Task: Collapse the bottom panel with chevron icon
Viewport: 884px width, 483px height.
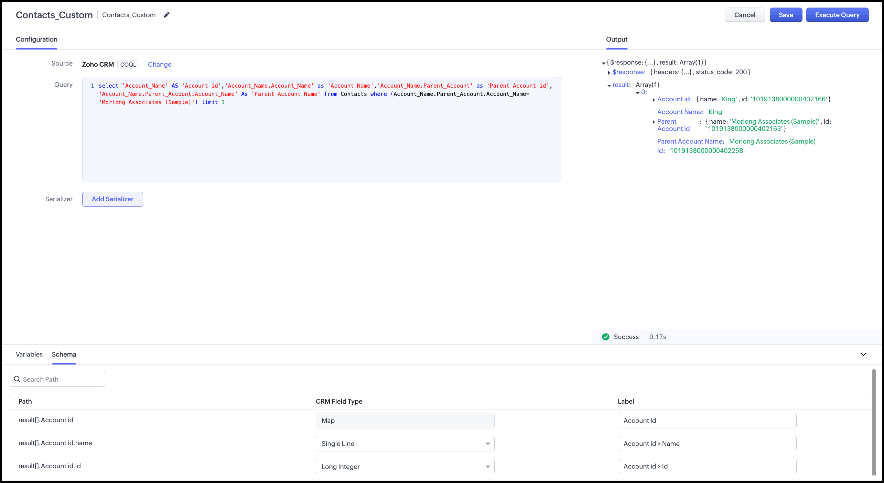Action: 863,354
